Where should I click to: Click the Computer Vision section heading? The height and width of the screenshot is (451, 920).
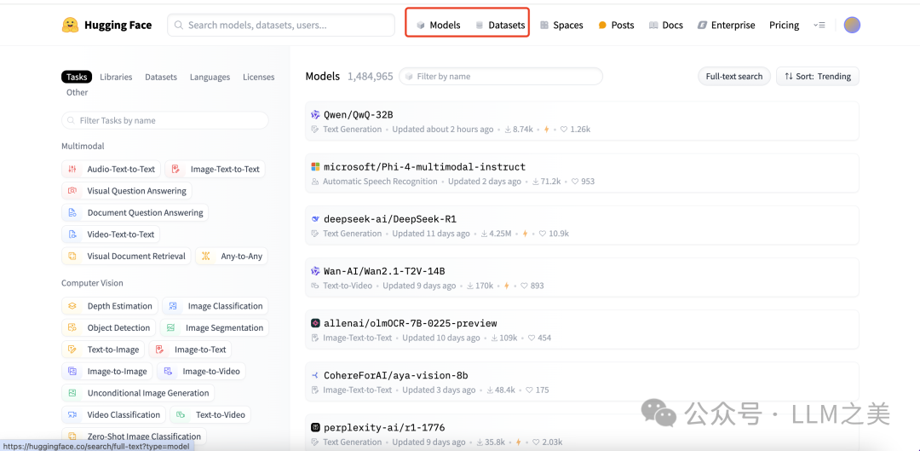pos(92,283)
